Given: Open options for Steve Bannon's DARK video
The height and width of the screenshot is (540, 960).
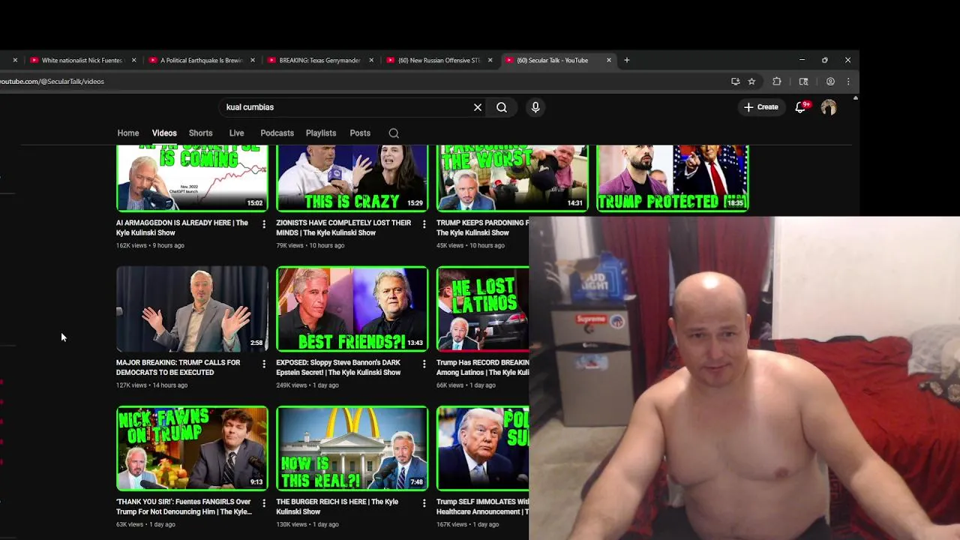Looking at the screenshot, I should pyautogui.click(x=424, y=364).
